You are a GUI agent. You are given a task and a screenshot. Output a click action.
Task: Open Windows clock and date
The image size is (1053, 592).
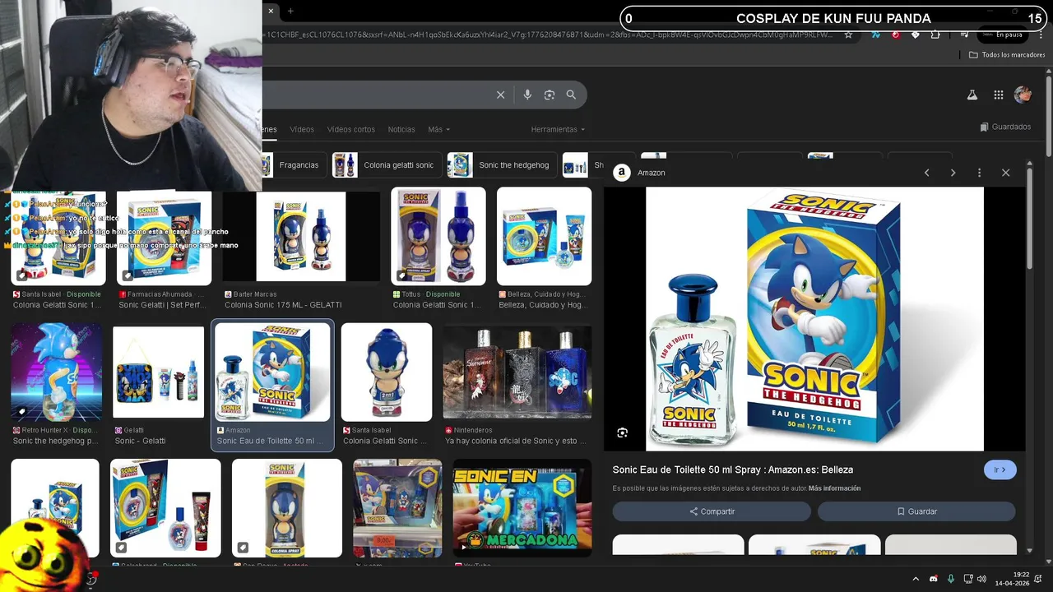point(1012,579)
